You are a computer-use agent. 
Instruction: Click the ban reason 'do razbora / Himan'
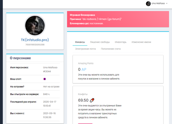tap(102, 19)
